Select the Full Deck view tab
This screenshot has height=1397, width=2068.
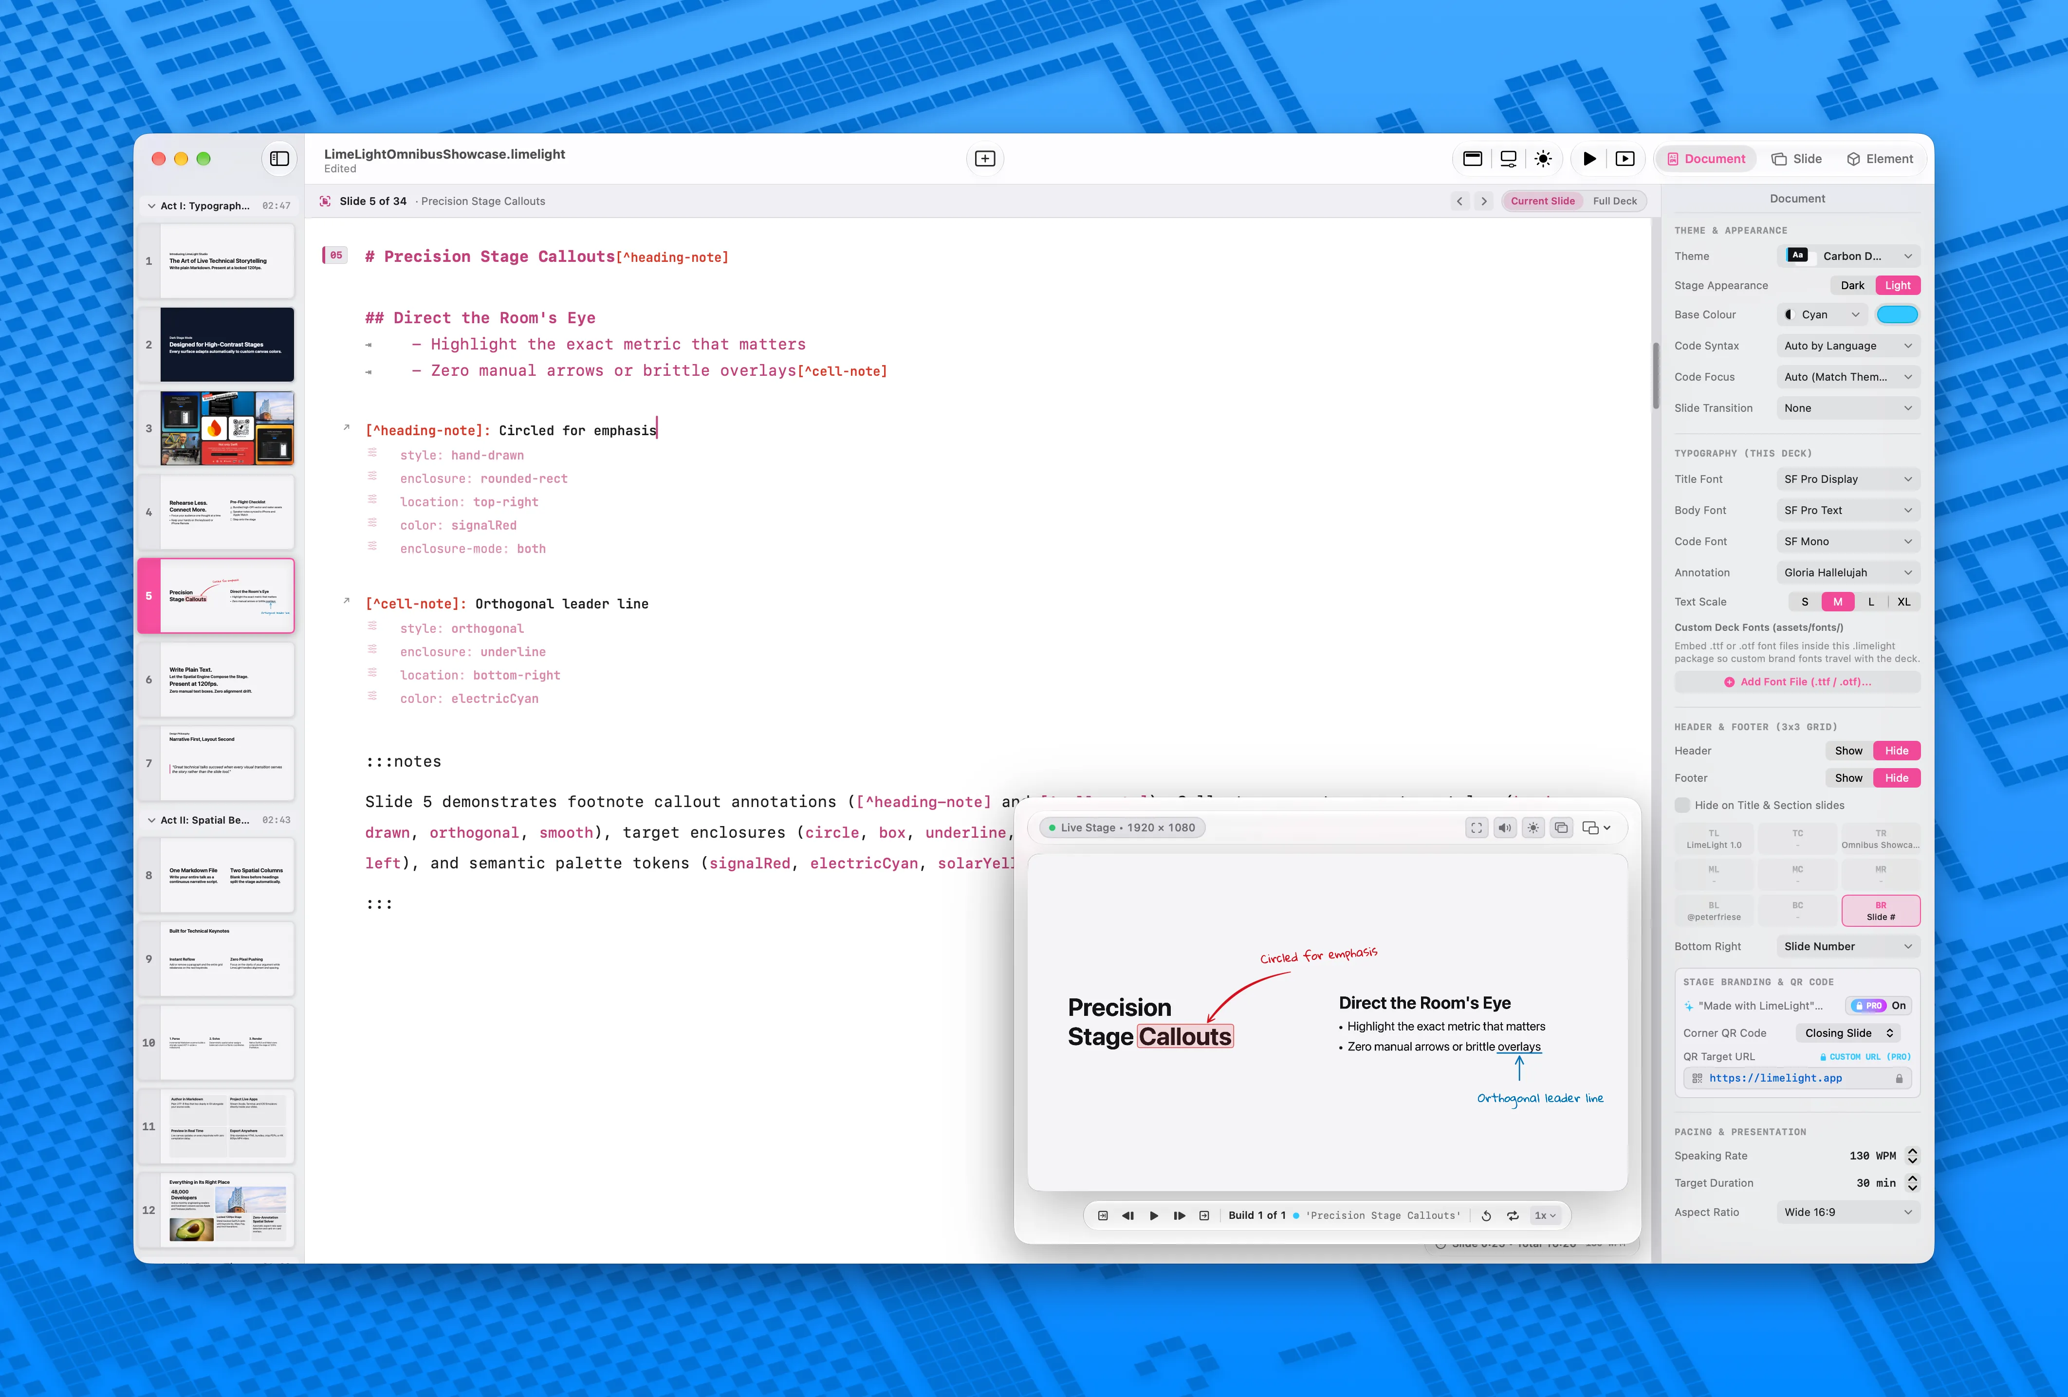[1614, 201]
